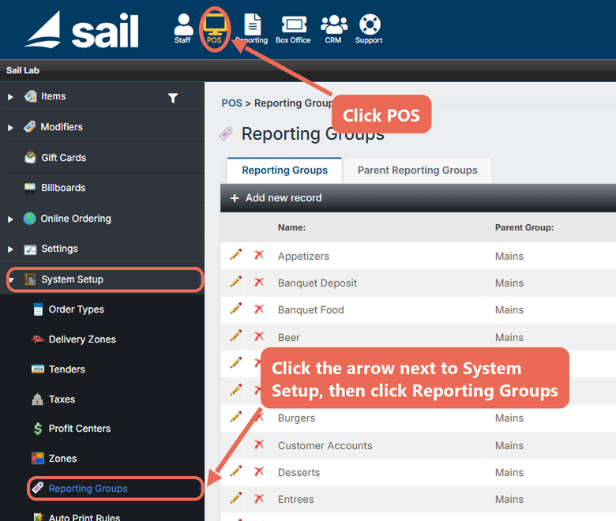Delete the Desserts reporting group
616x521 pixels.
point(259,471)
